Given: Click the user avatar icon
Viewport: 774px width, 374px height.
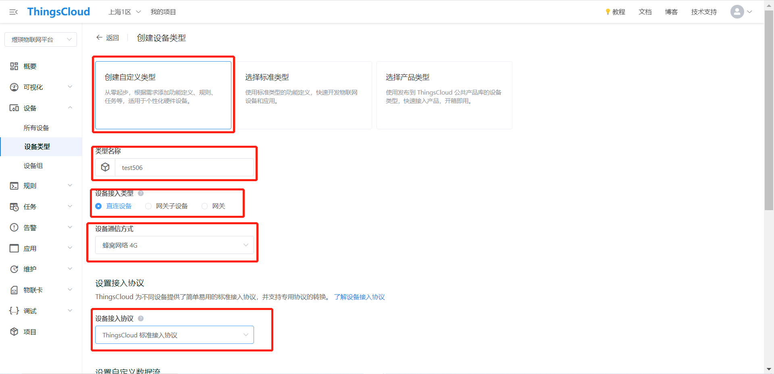Looking at the screenshot, I should (x=737, y=12).
